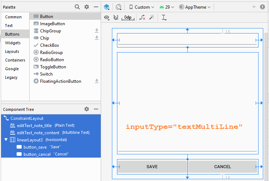Pick Switch from the palette
269x181 pixels.
coord(65,74)
